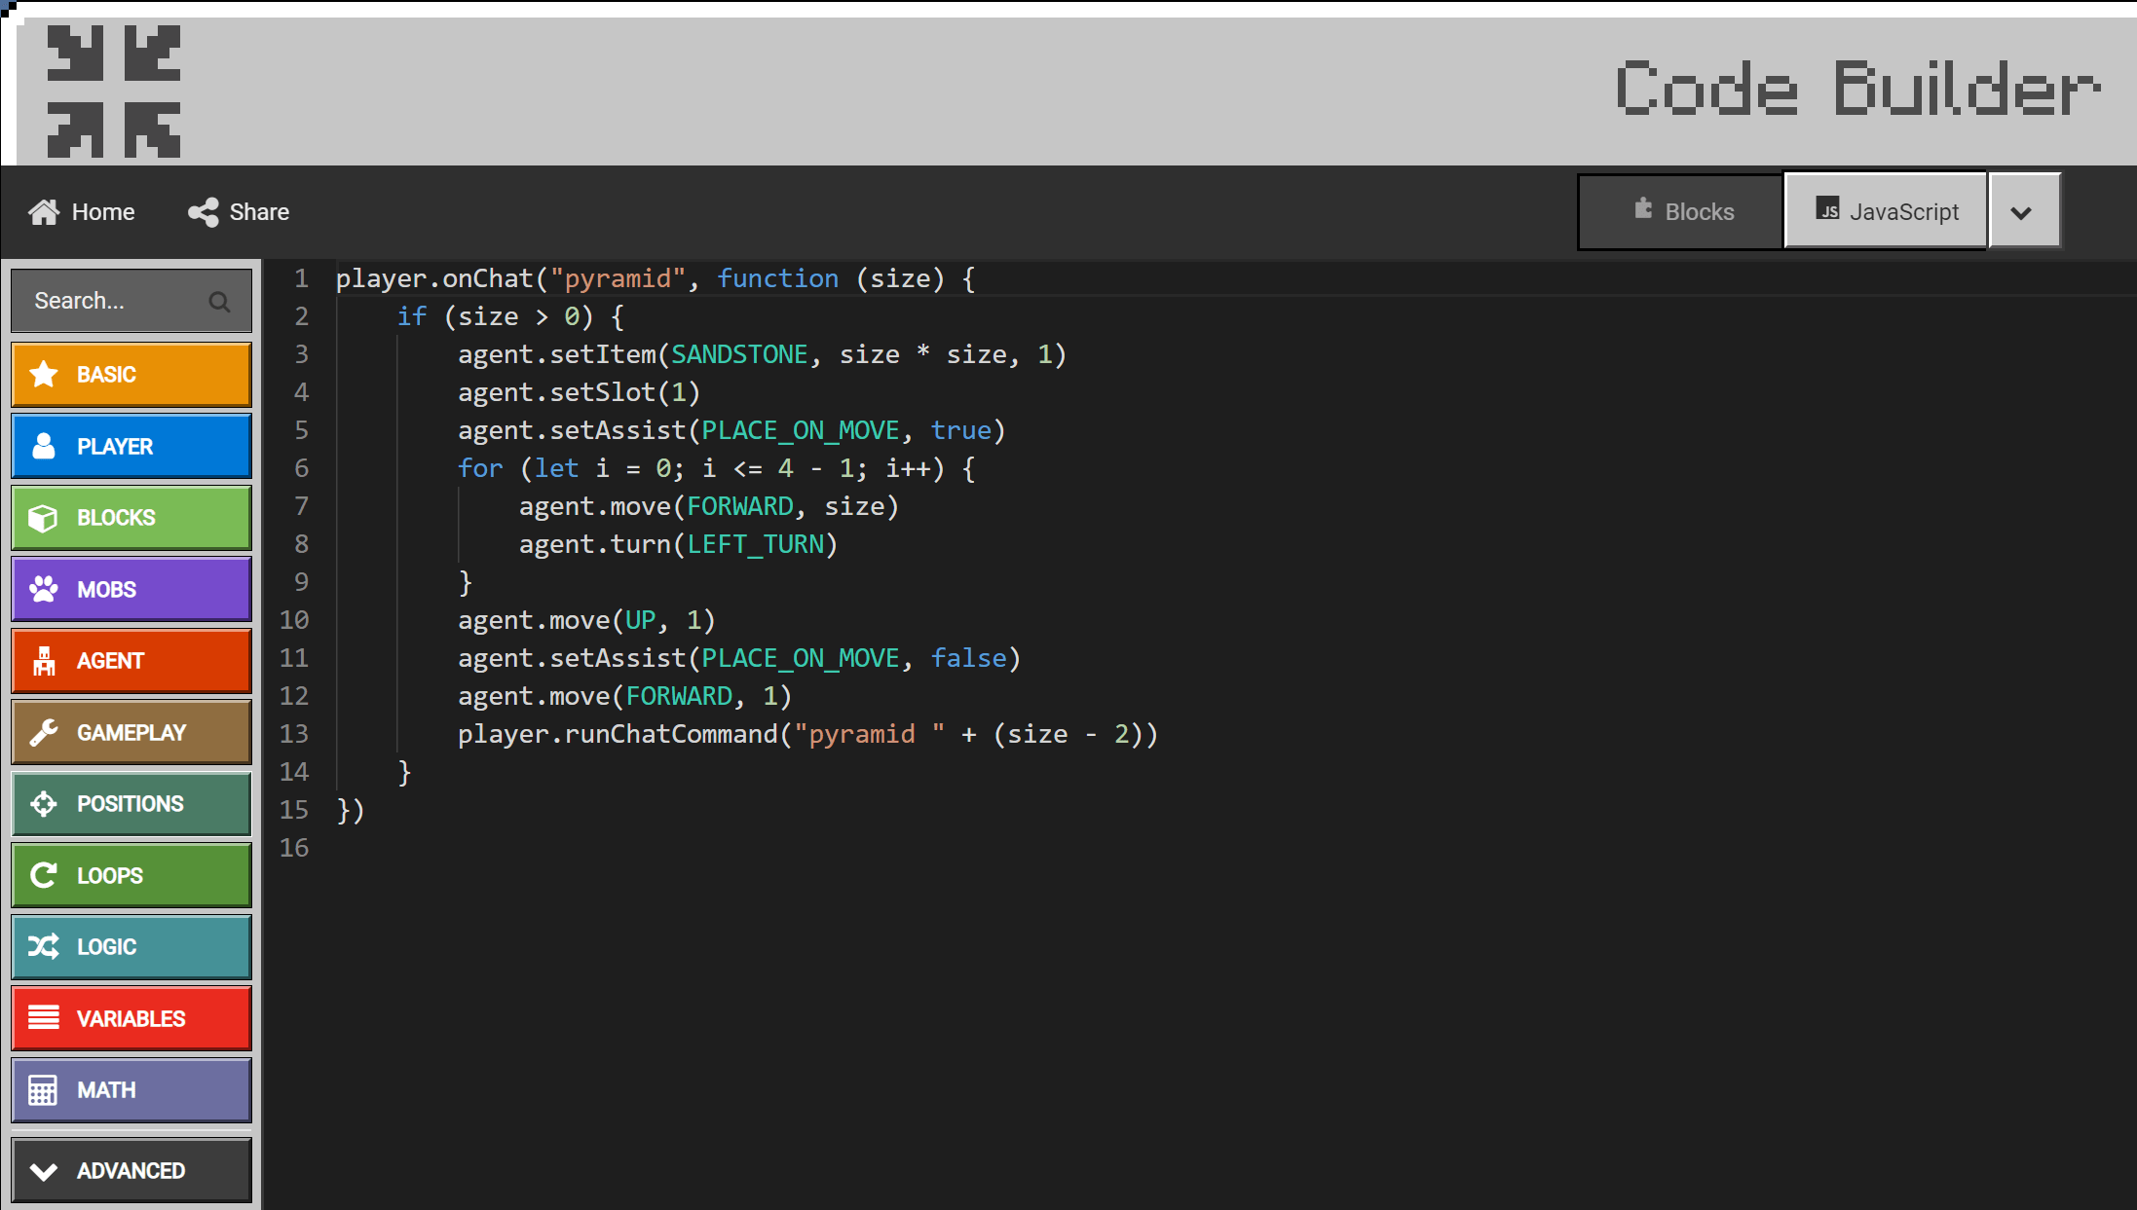
Task: Switch editor to JavaScript view
Action: point(1886,212)
